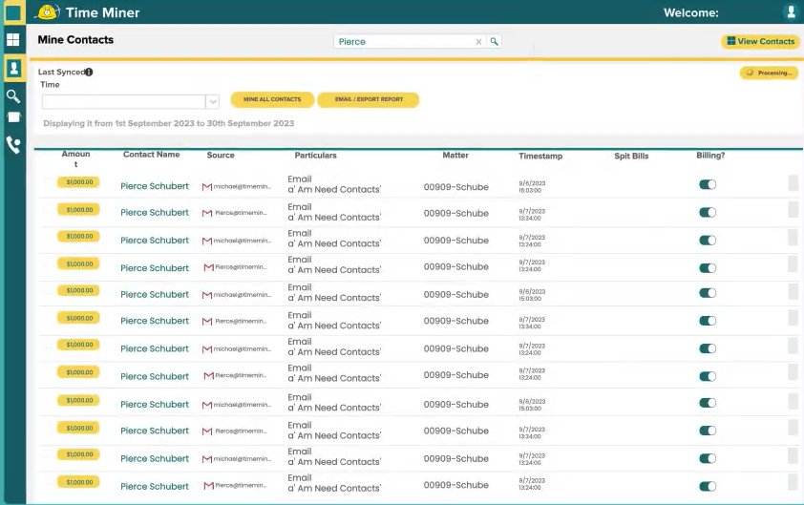Expand the Time dropdown arrow
The width and height of the screenshot is (804, 505).
coord(212,101)
